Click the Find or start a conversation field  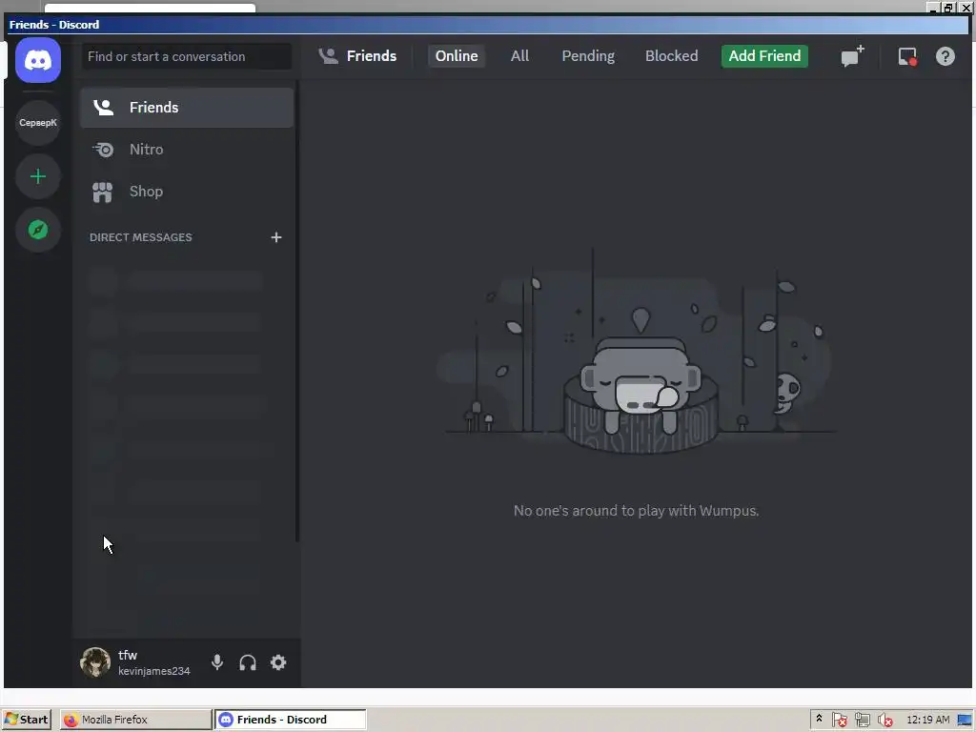tap(187, 56)
